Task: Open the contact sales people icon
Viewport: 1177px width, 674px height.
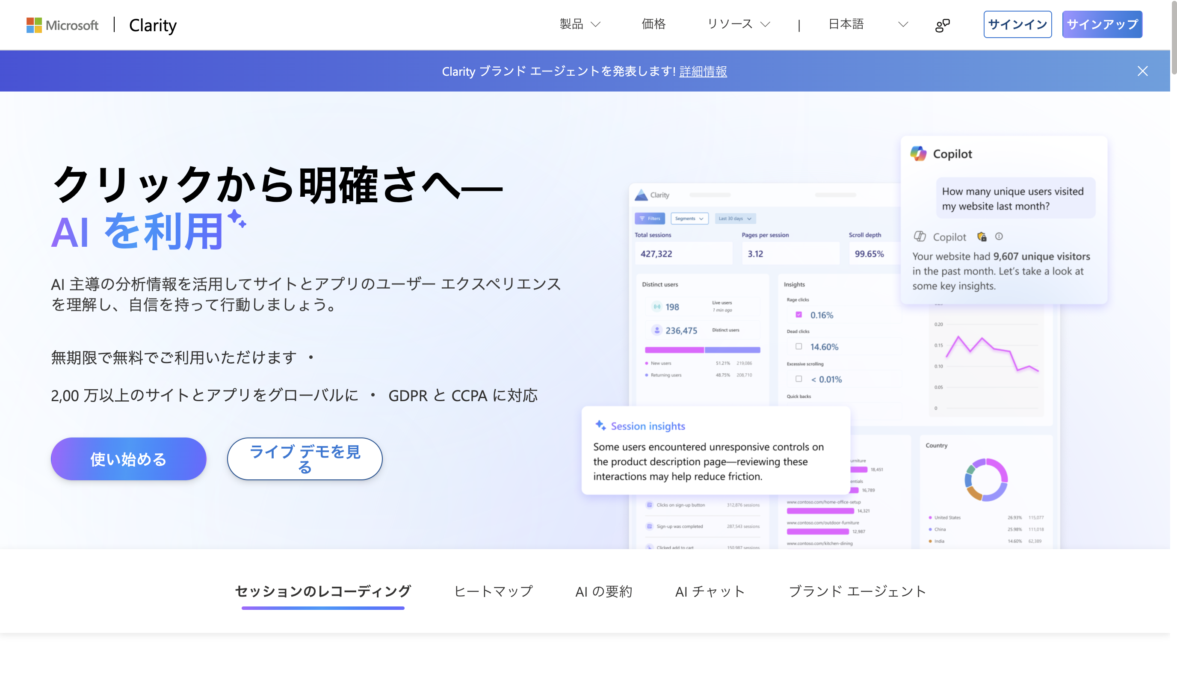Action: click(942, 25)
